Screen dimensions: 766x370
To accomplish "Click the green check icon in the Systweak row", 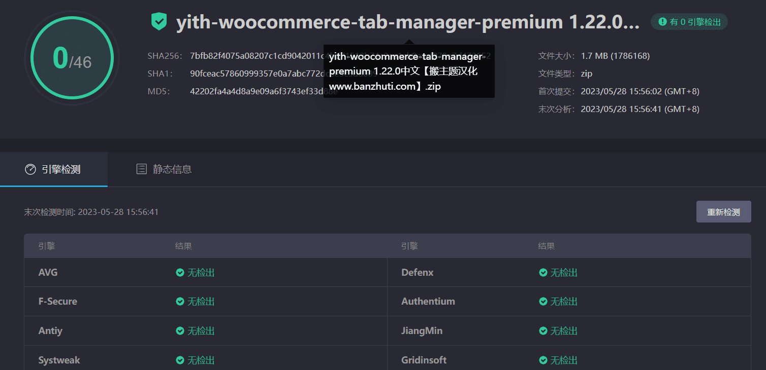I will coord(180,360).
